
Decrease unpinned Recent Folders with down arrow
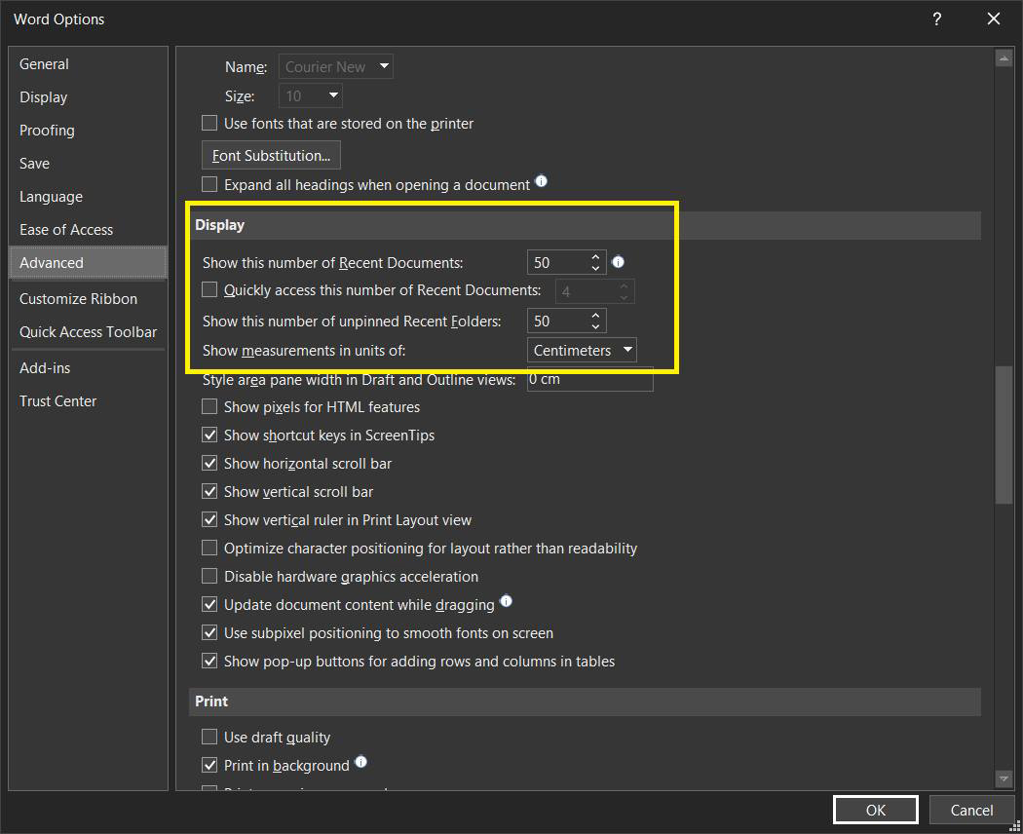pos(595,326)
